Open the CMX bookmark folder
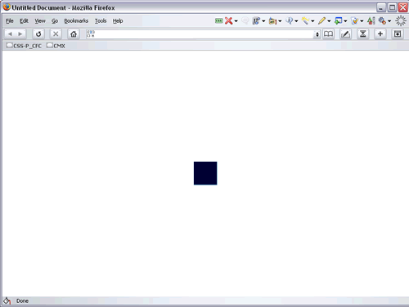 pos(56,46)
